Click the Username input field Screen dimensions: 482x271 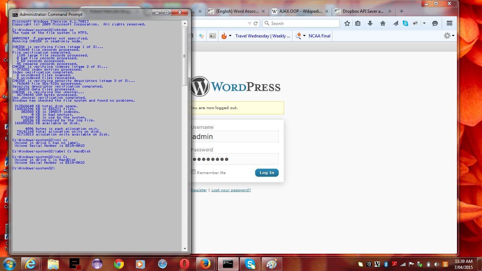point(235,137)
